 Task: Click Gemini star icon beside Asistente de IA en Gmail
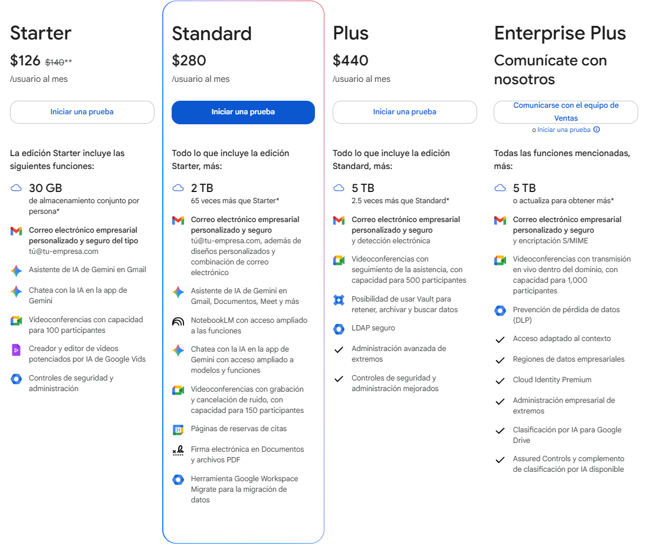[x=16, y=270]
